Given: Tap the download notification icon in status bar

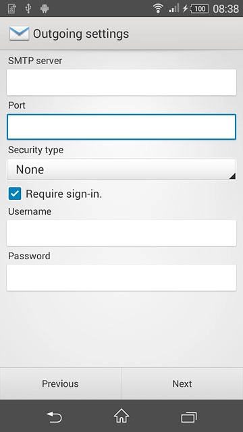Looking at the screenshot, I should click(x=11, y=9).
